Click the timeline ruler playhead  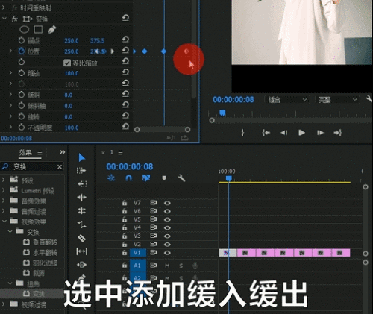pyautogui.click(x=229, y=178)
